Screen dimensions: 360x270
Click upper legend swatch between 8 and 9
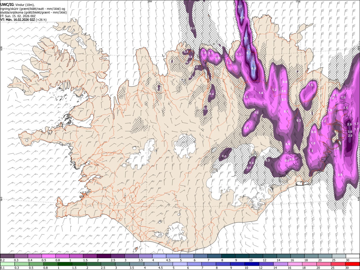(x=228, y=256)
